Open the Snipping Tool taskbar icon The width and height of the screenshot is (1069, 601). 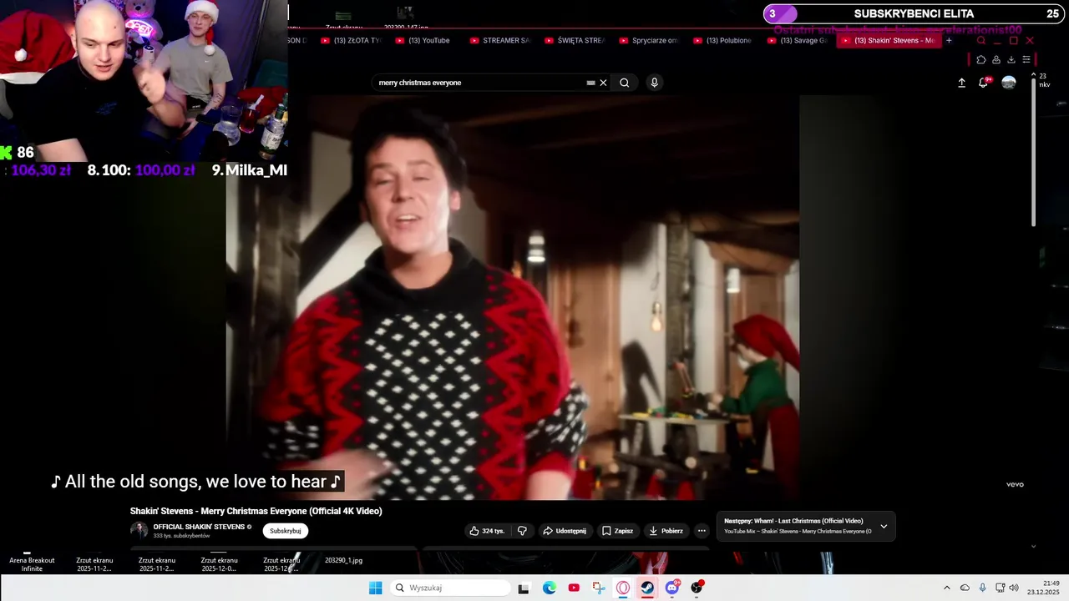coord(599,588)
